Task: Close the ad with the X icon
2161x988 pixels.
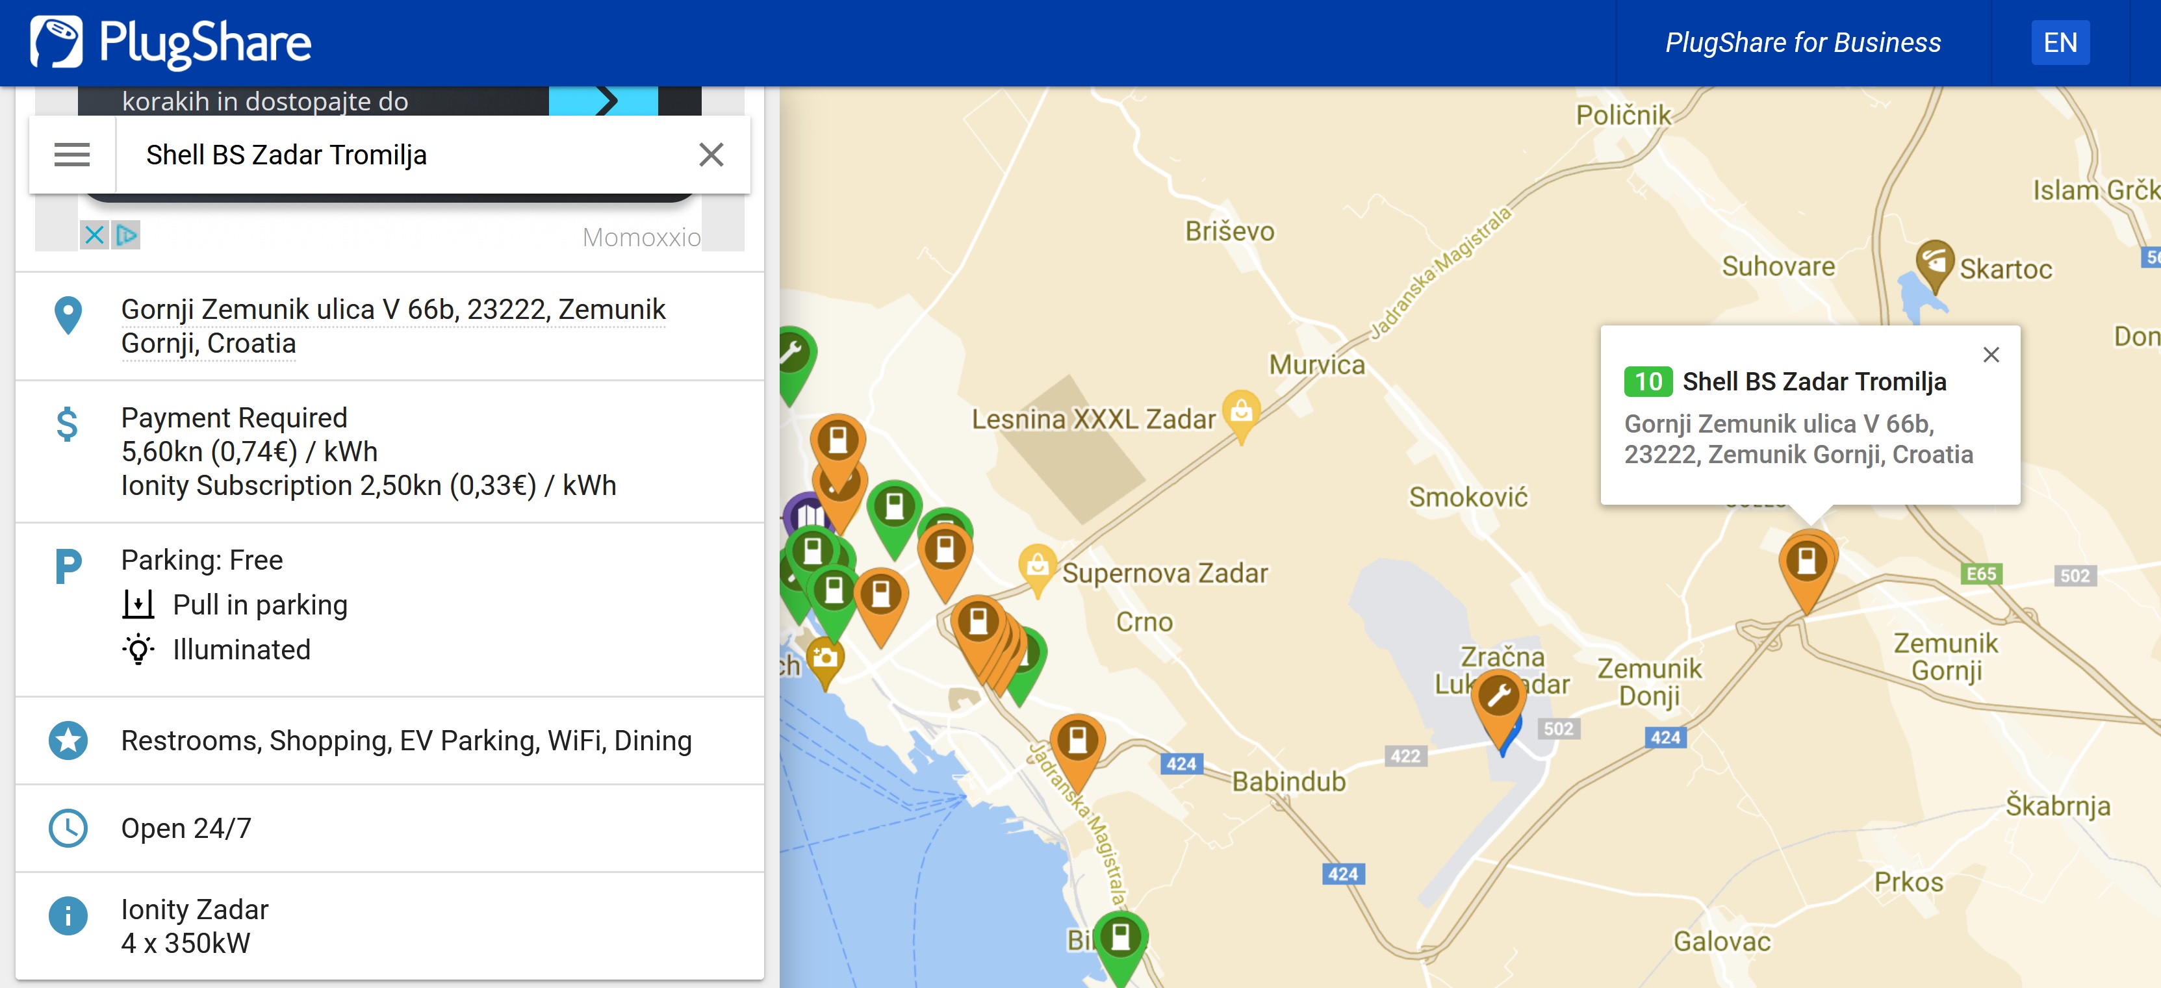Action: tap(95, 235)
